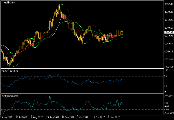Click price scale value 1357.45
The height and width of the screenshot is (120, 174).
click(169, 4)
